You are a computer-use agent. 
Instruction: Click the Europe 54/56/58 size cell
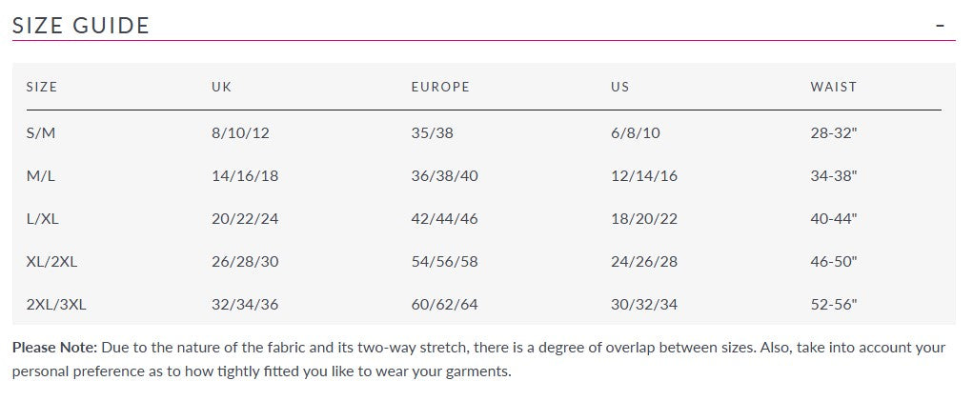pyautogui.click(x=444, y=262)
